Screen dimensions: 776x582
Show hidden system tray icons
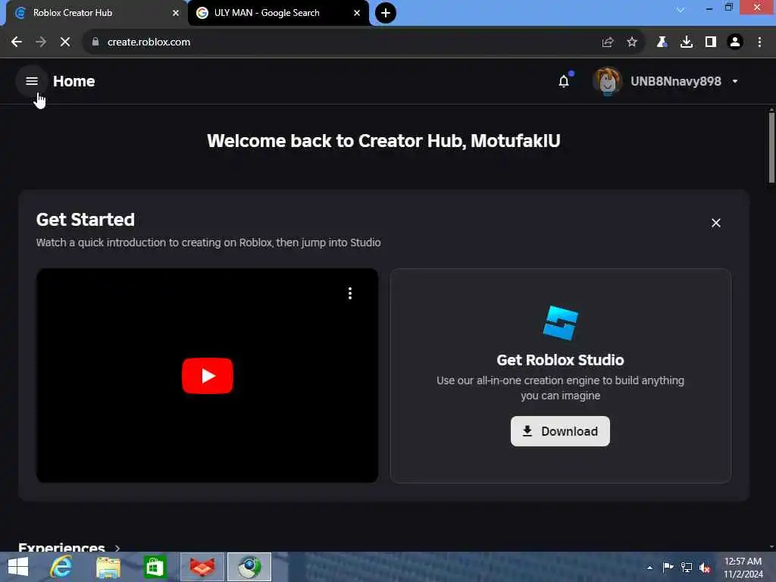[649, 568]
